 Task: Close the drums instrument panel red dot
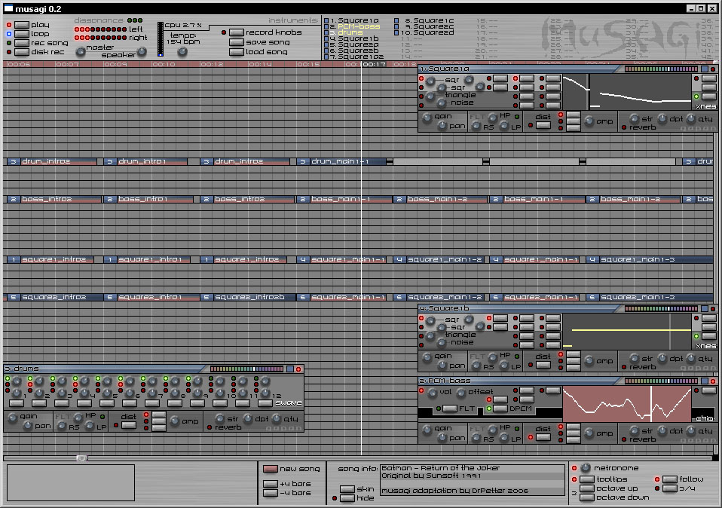click(298, 369)
